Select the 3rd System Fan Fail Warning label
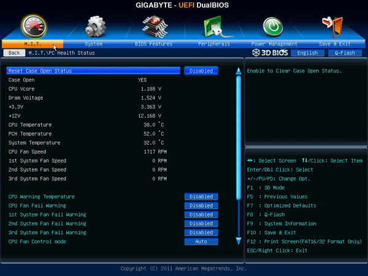The image size is (368, 276). pyautogui.click(x=47, y=232)
